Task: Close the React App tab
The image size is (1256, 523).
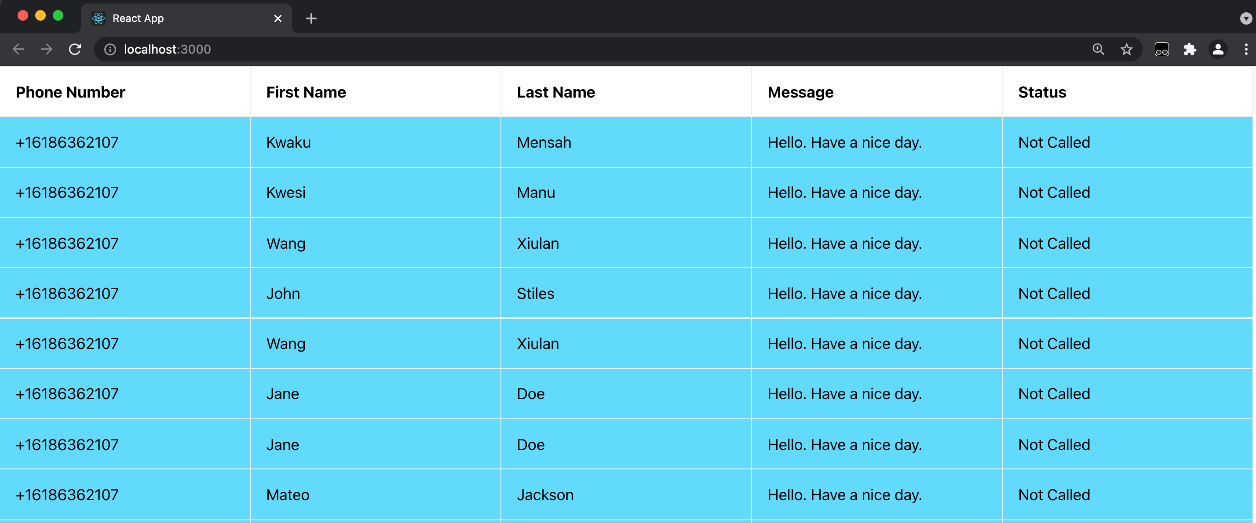Action: [278, 18]
